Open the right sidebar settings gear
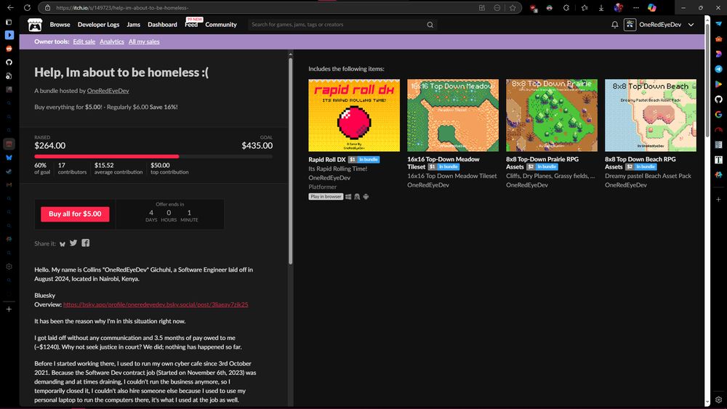The width and height of the screenshot is (727, 409). (719, 400)
